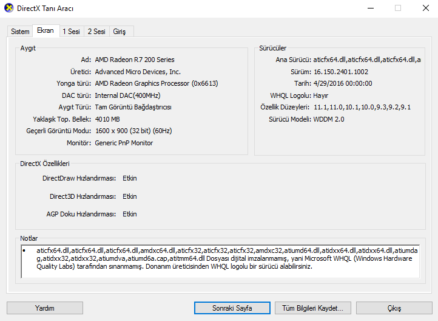Click the Notlar group title
Viewport: 438px width, 321px height.
[29, 238]
